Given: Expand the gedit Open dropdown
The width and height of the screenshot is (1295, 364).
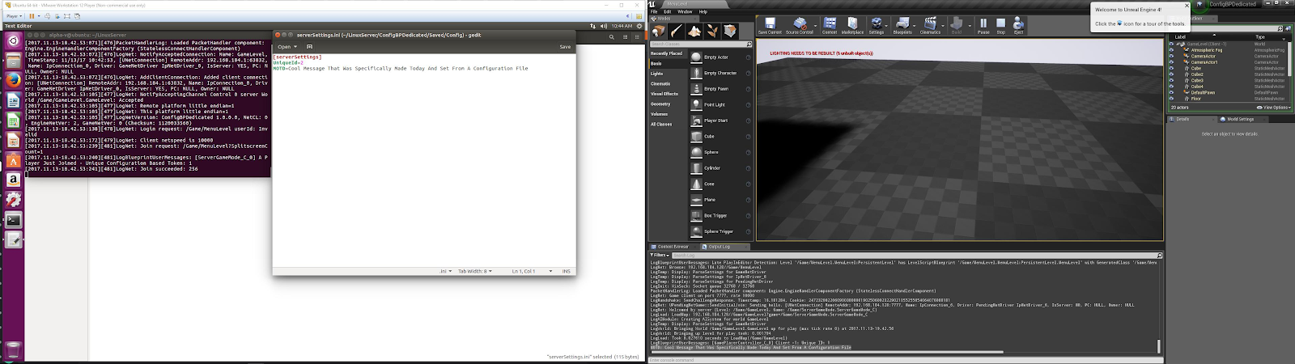Looking at the screenshot, I should pos(287,47).
